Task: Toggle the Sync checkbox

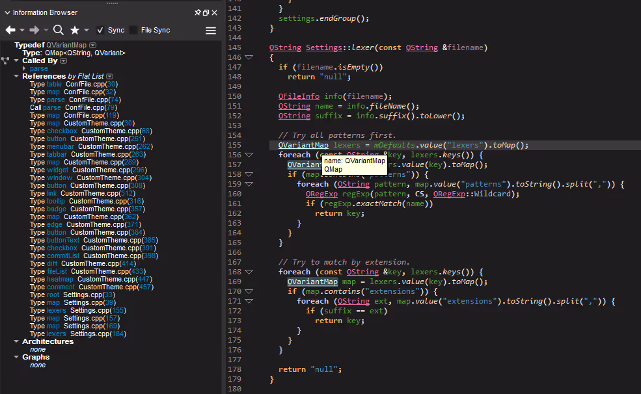Action: pyautogui.click(x=100, y=30)
